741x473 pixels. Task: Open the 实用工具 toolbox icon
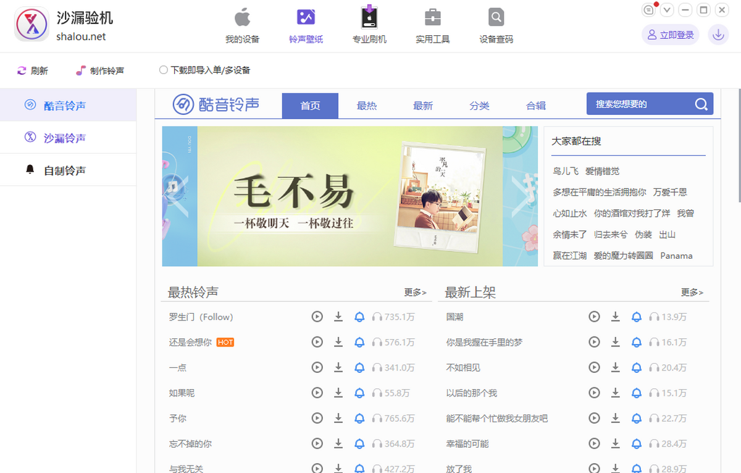(x=432, y=18)
